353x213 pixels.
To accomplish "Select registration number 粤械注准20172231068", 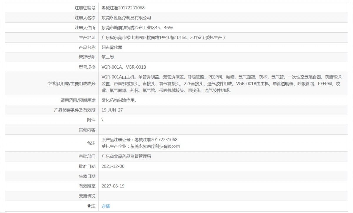I will coord(123,8).
